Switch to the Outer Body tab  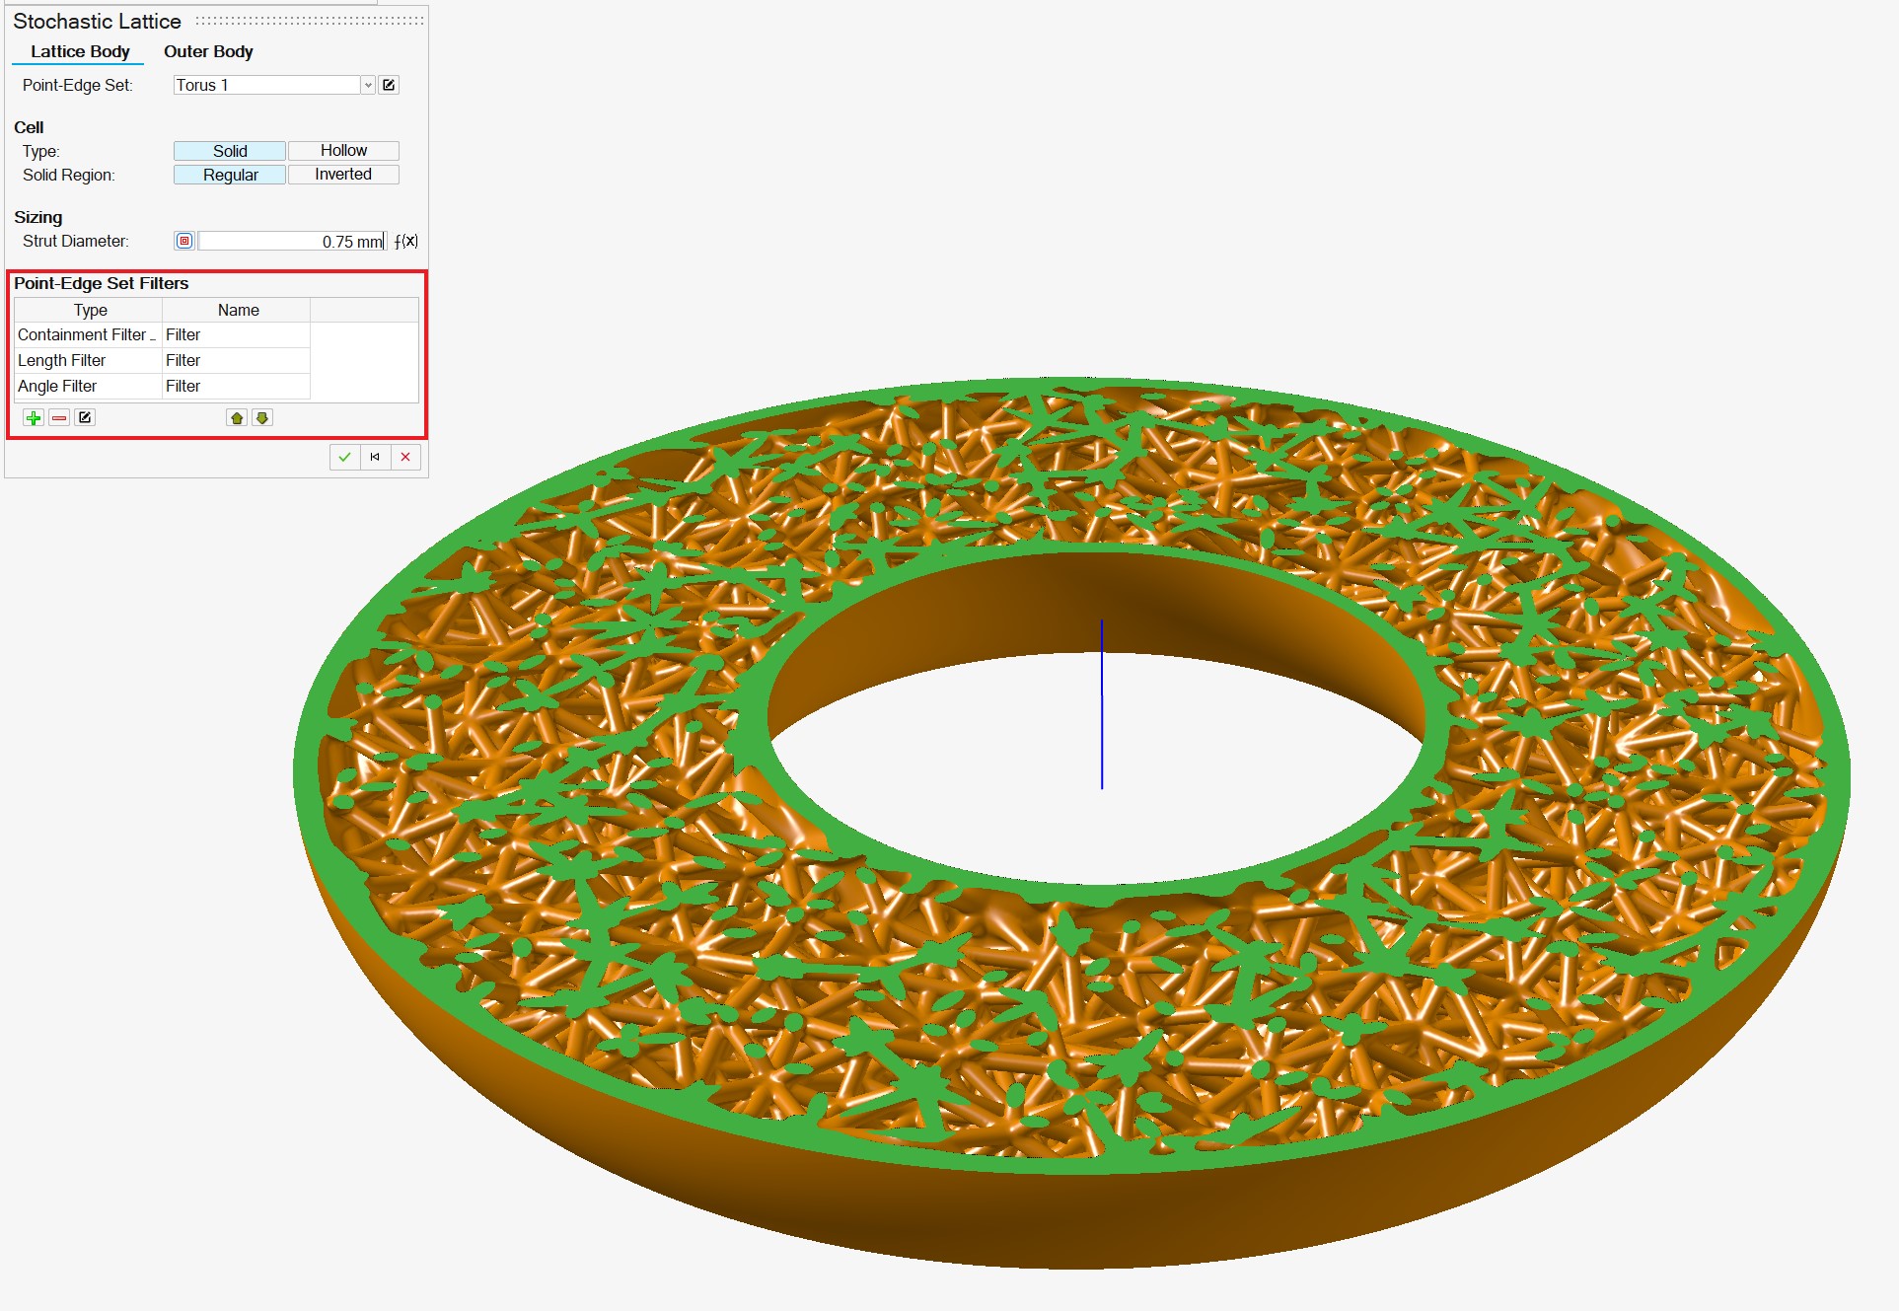[208, 51]
